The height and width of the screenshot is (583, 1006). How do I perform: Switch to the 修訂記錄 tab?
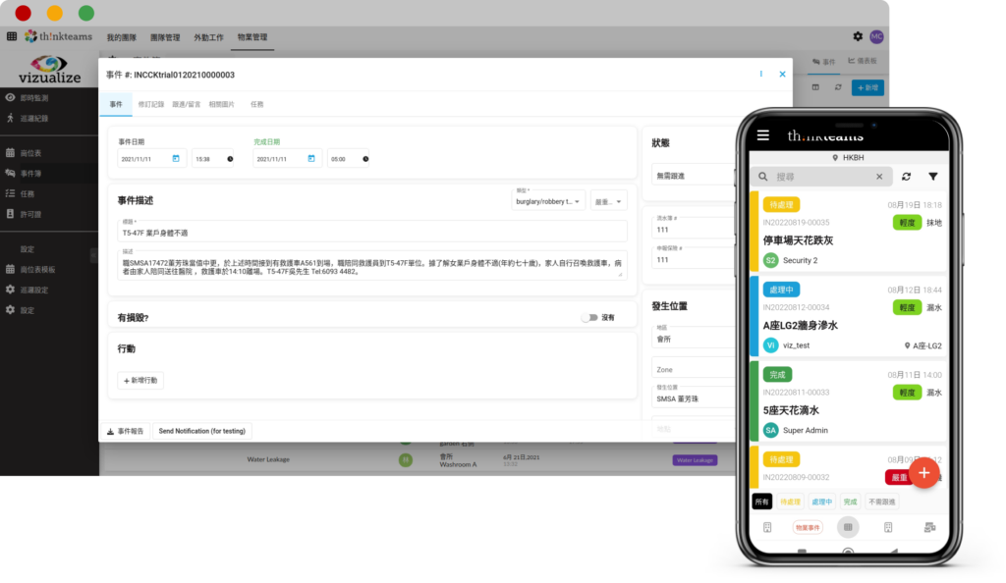[x=151, y=103]
